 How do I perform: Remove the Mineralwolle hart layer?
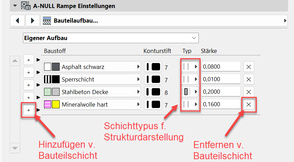[x=249, y=105]
